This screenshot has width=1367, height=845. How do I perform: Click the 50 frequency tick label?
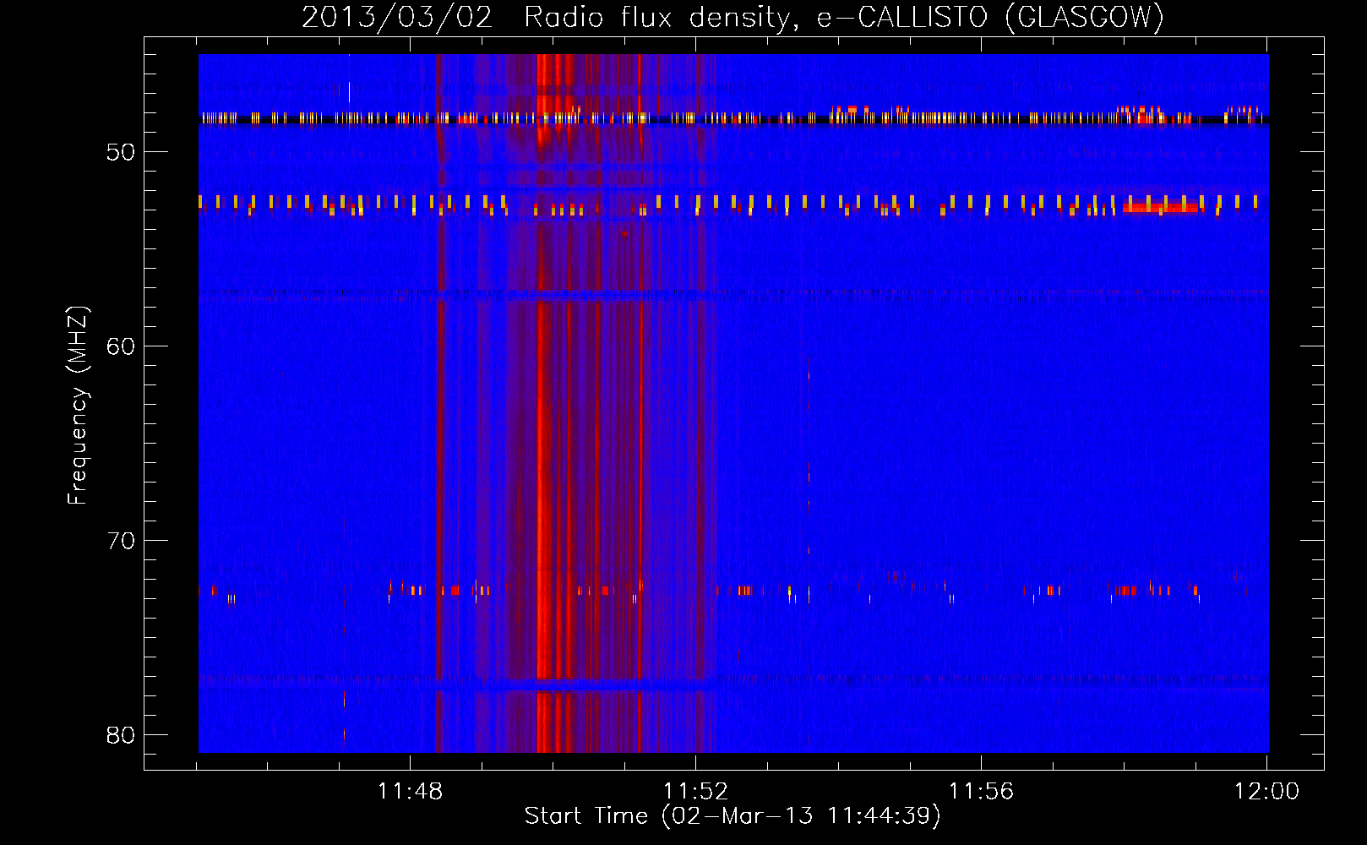121,153
